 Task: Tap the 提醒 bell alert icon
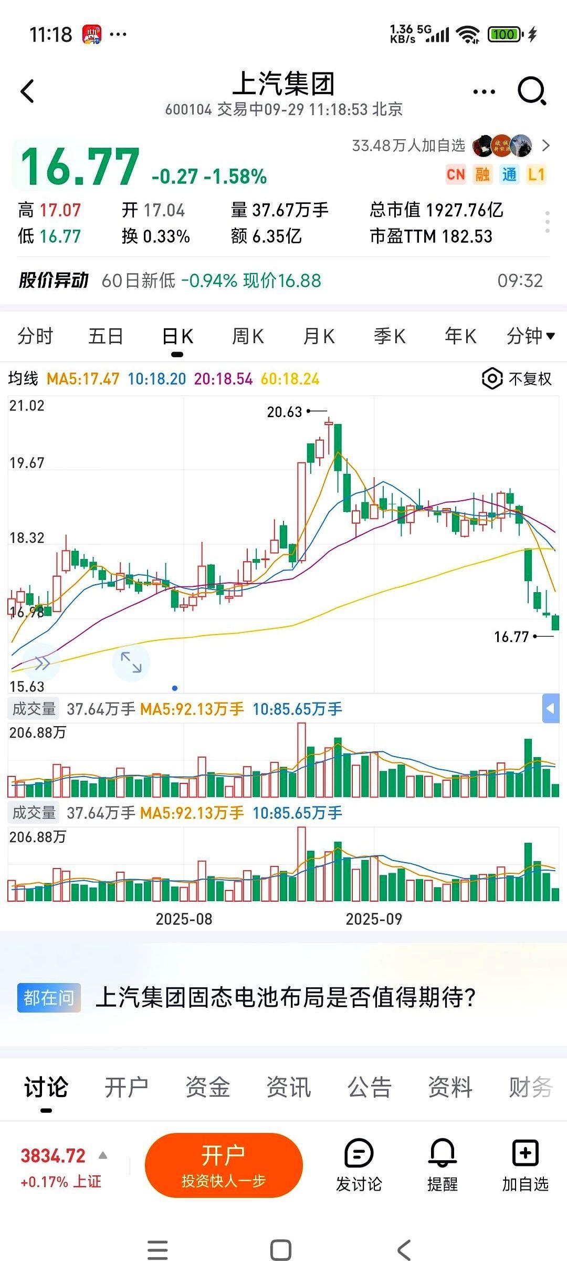coord(443,1164)
